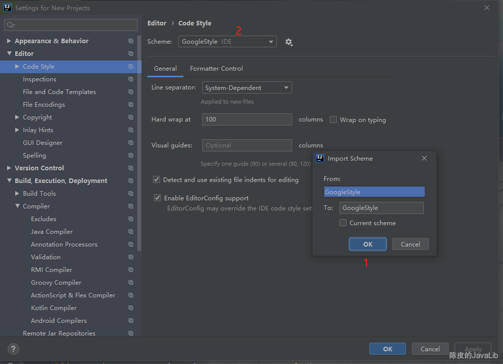The width and height of the screenshot is (503, 364).
Task: Switch to the Formatter Control tab
Action: click(x=216, y=68)
